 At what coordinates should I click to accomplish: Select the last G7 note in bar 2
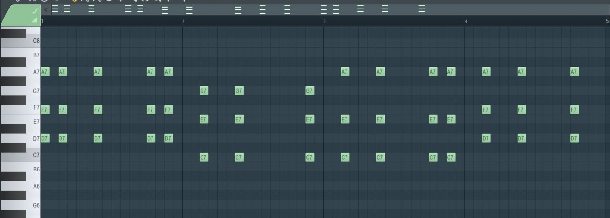(x=310, y=91)
